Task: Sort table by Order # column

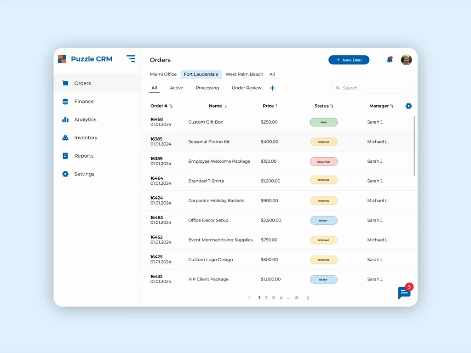Action: pyautogui.click(x=161, y=106)
